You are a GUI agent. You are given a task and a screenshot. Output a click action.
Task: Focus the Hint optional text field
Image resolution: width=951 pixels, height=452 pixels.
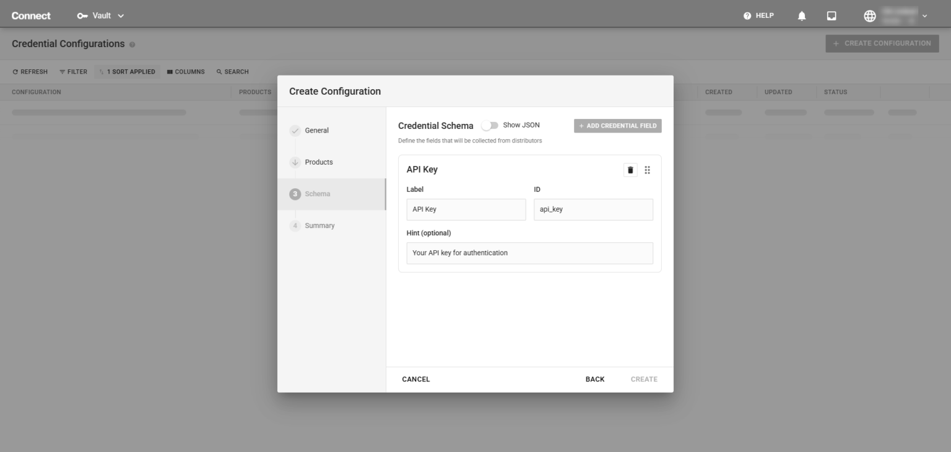(530, 253)
